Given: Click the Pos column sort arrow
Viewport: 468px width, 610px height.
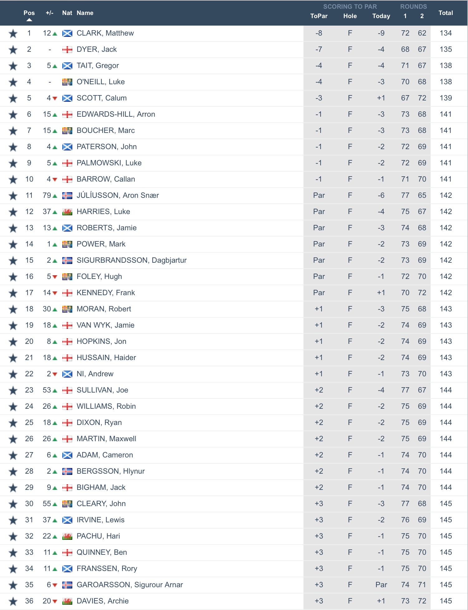Looking at the screenshot, I should (x=29, y=20).
